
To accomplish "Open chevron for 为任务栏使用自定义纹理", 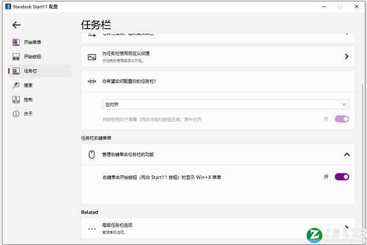I will [347, 56].
